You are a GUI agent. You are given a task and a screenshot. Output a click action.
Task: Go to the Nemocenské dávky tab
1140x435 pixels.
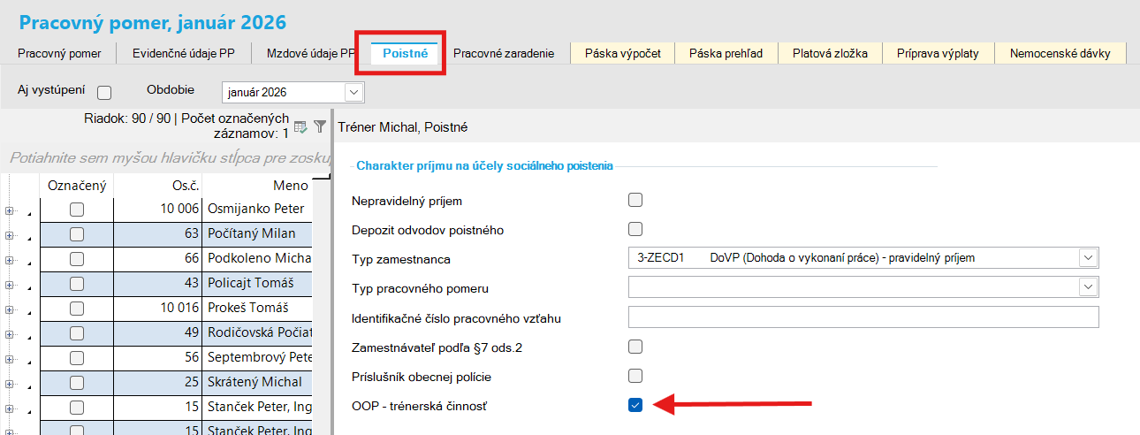click(x=1060, y=54)
